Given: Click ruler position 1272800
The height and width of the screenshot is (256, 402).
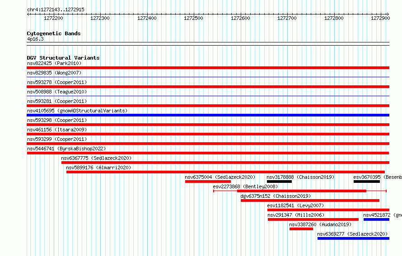Looking at the screenshot, I should click(x=334, y=18).
